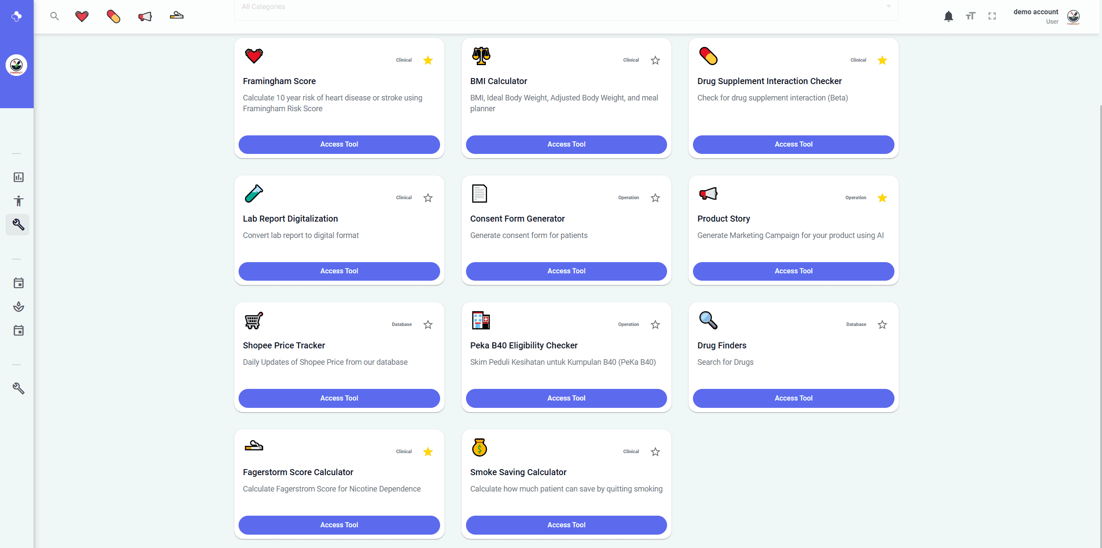Open megaphone Product Story shortcut in header
Viewport: 1102px width, 548px height.
[145, 16]
